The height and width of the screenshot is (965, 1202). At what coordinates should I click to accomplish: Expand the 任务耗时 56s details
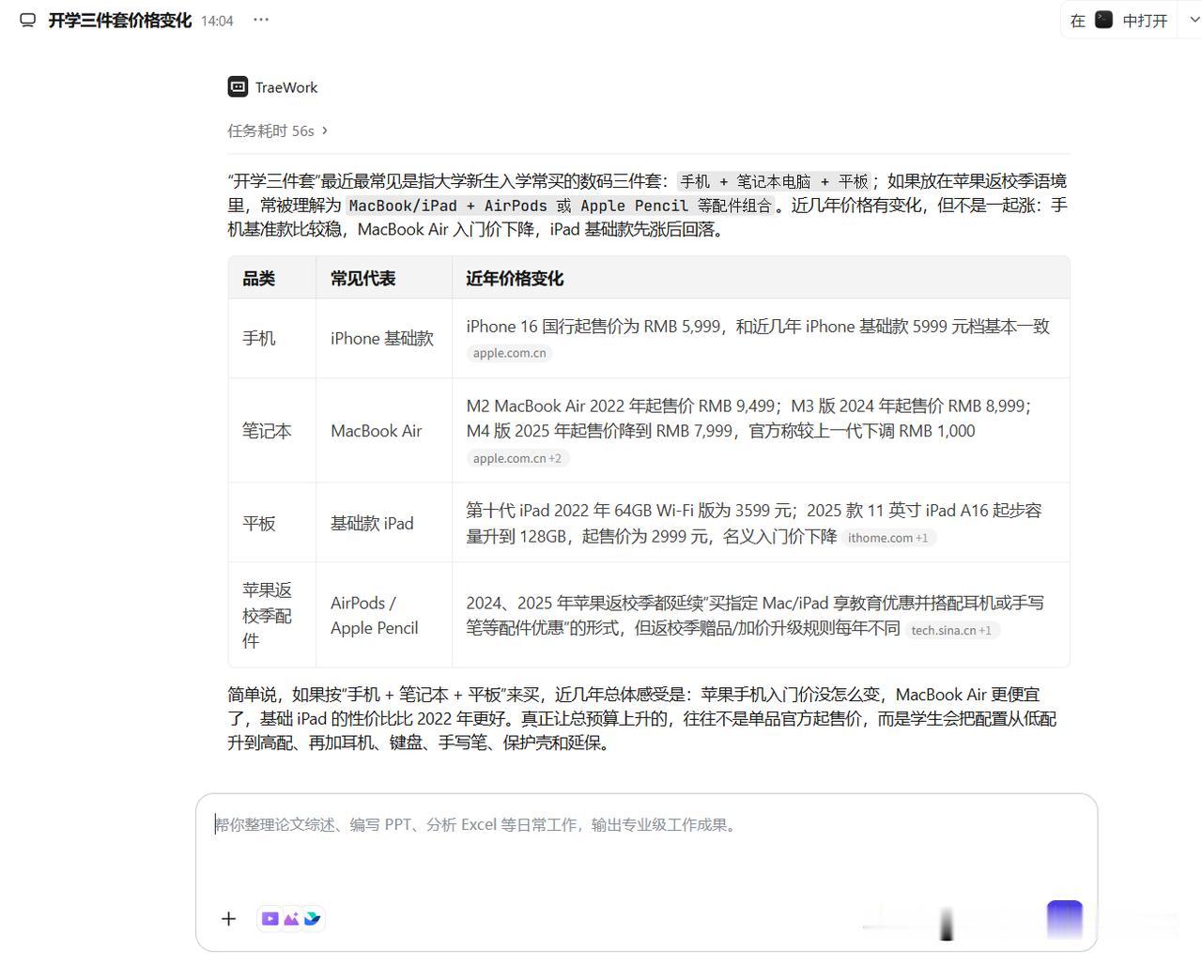pos(277,130)
